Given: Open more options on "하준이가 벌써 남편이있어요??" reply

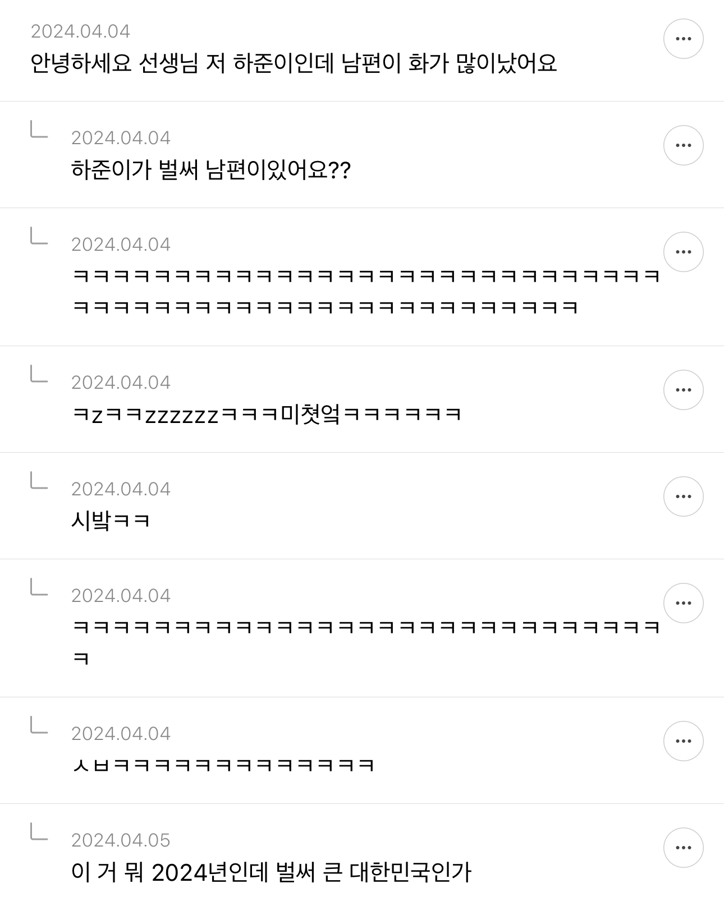Looking at the screenshot, I should (x=683, y=145).
